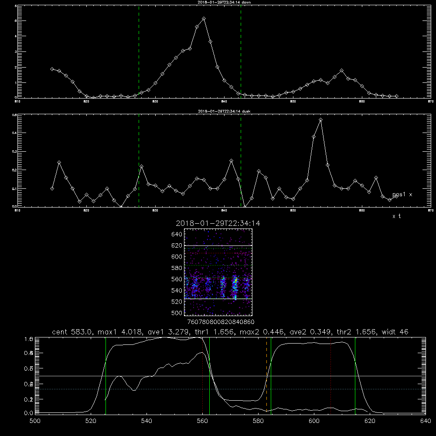
Task: Select the highest peak marker in dawn plot
Action: [204, 19]
